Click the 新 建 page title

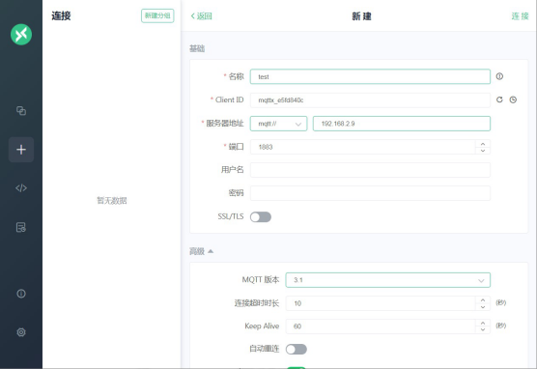point(361,16)
